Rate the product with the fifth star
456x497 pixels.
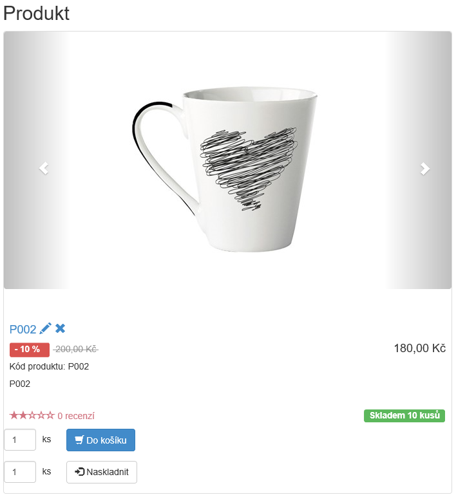[50, 415]
